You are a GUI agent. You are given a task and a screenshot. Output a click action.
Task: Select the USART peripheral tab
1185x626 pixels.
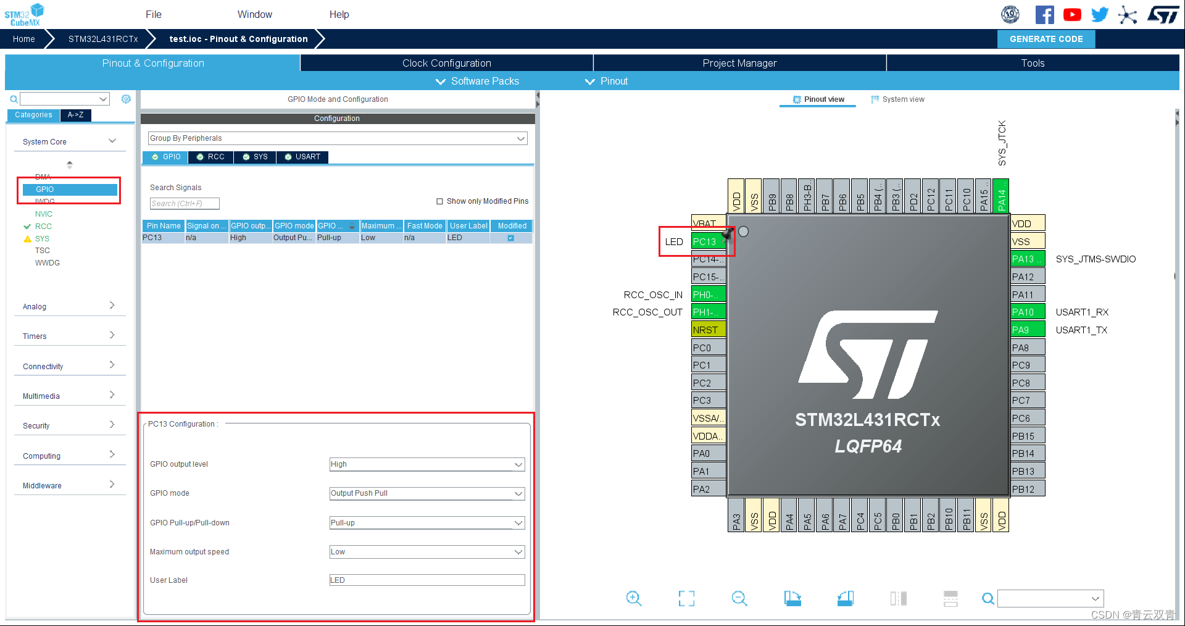pyautogui.click(x=302, y=157)
